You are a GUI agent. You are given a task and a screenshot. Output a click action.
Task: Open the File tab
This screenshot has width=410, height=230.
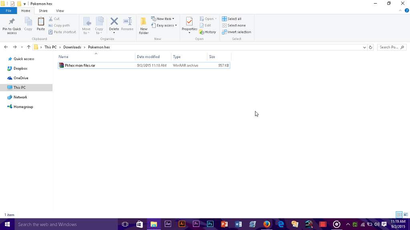coord(8,11)
